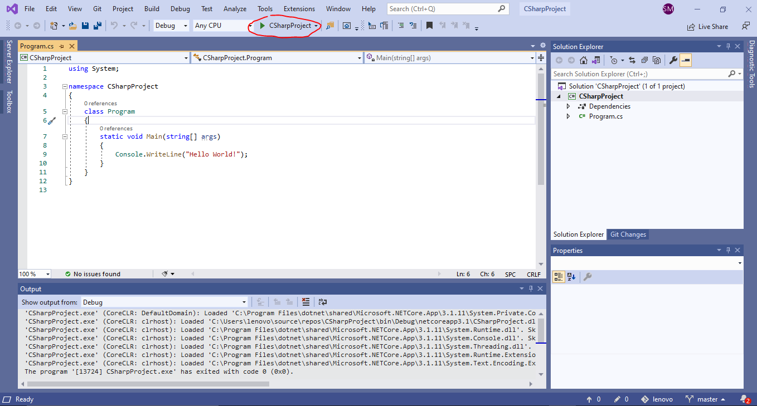757x406 pixels.
Task: Toggle Preview Selected Items button
Action: pos(686,60)
